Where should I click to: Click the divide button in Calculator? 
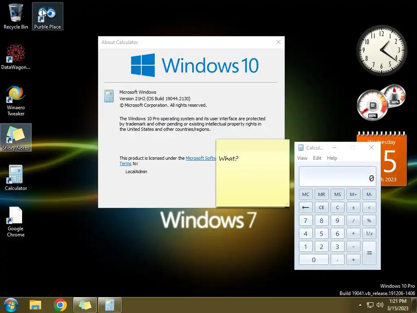click(x=353, y=220)
